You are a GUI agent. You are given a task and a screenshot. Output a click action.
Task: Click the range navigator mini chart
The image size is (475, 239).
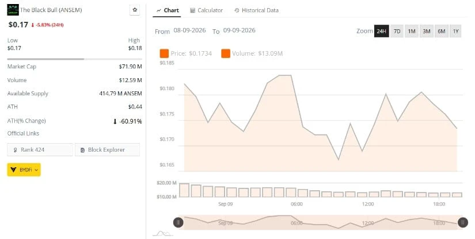click(x=321, y=222)
